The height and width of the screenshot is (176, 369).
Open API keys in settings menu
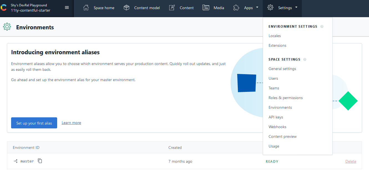(x=276, y=117)
